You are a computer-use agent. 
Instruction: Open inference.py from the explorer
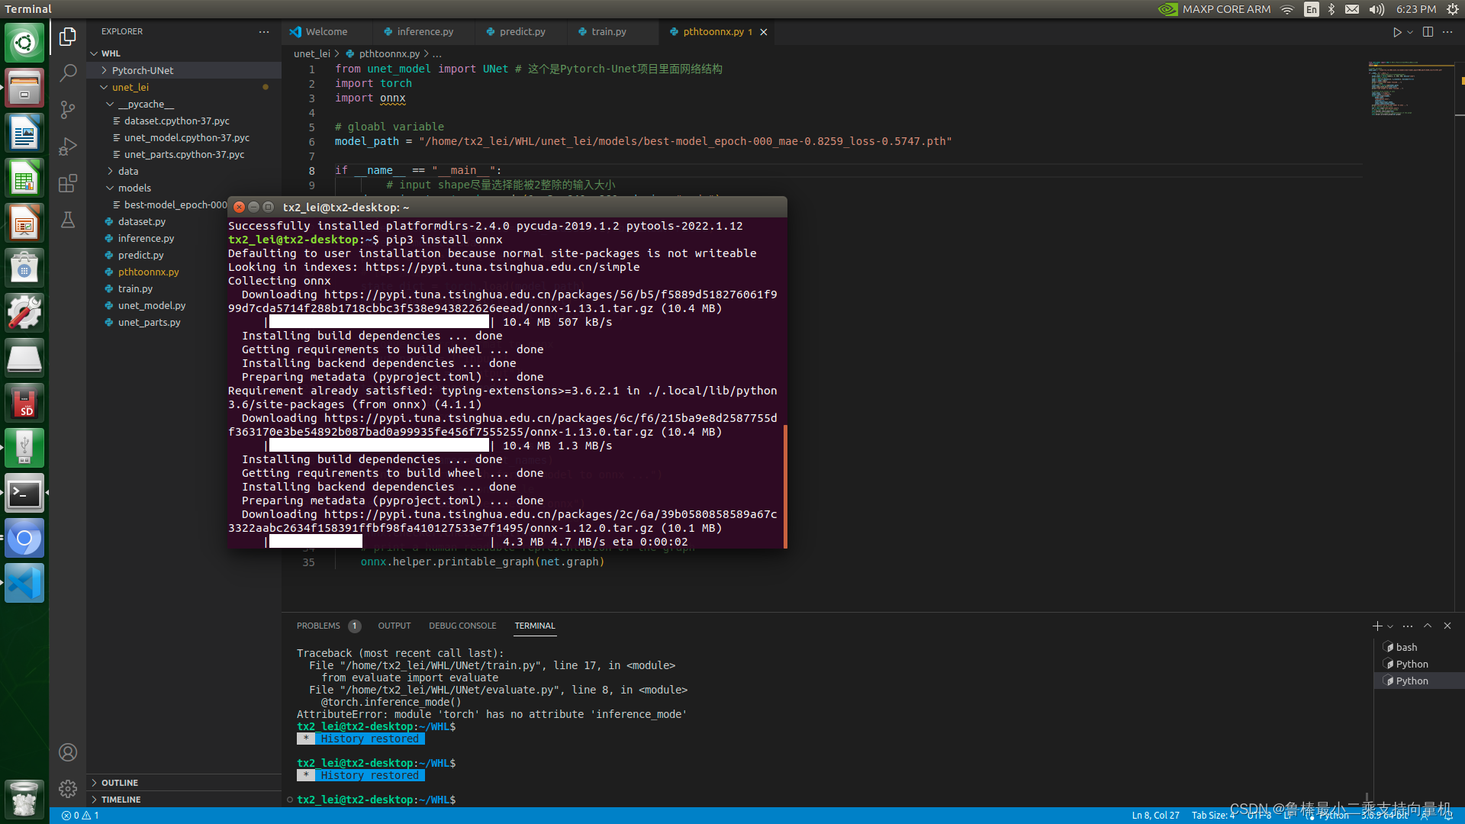[146, 238]
